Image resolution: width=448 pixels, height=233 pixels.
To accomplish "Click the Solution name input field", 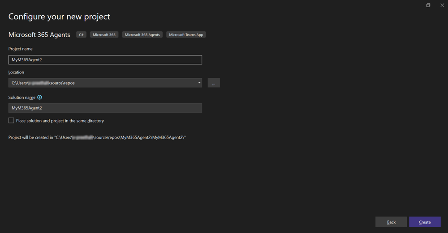I will [105, 108].
